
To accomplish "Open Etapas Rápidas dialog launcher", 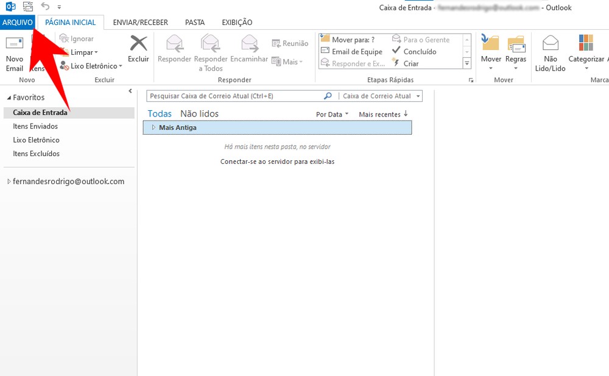I will (471, 80).
